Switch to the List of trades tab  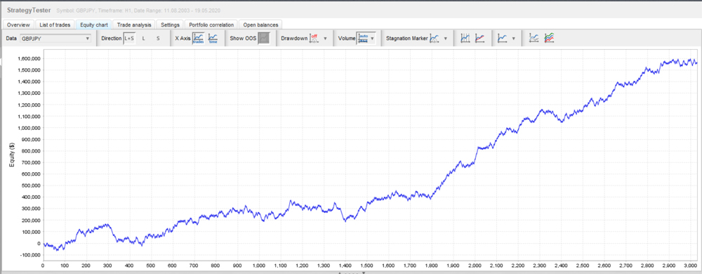tap(55, 25)
